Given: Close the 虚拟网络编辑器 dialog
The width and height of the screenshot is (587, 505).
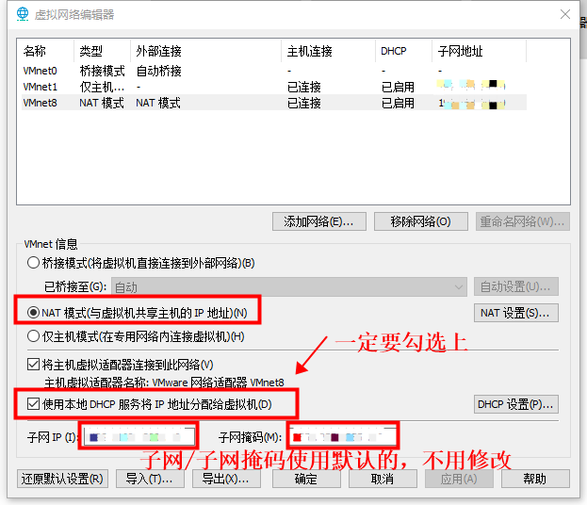Looking at the screenshot, I should click(565, 14).
